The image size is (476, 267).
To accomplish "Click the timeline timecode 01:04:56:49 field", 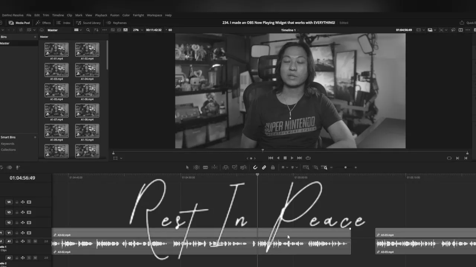I will (22, 178).
